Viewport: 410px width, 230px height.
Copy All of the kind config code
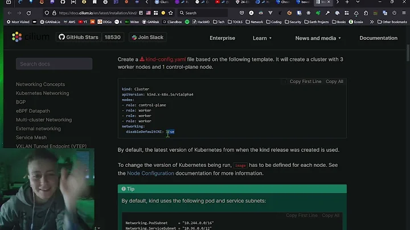[x=334, y=81]
